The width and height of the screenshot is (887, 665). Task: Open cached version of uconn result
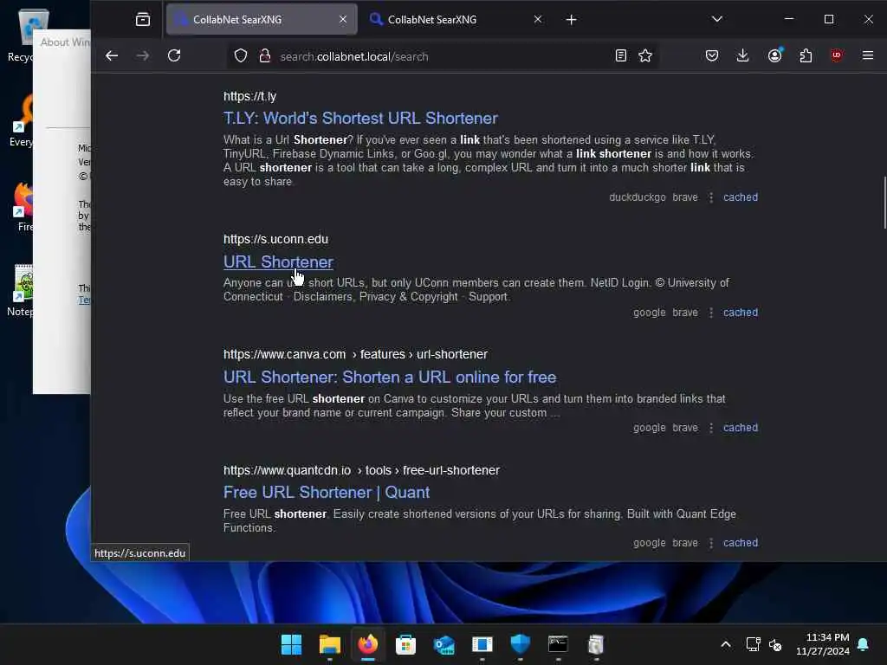pyautogui.click(x=741, y=313)
